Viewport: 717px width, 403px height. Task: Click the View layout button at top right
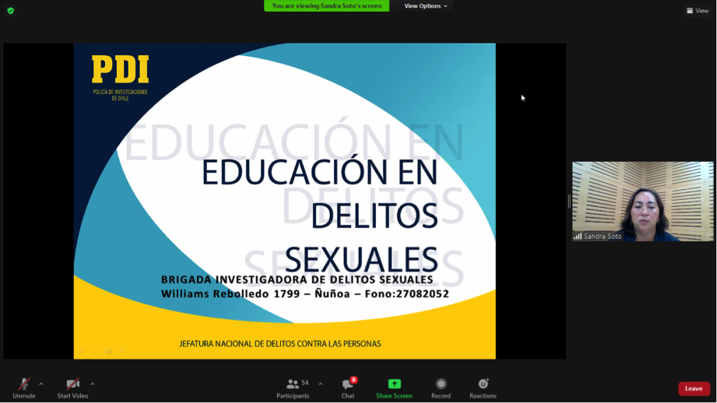tap(698, 11)
